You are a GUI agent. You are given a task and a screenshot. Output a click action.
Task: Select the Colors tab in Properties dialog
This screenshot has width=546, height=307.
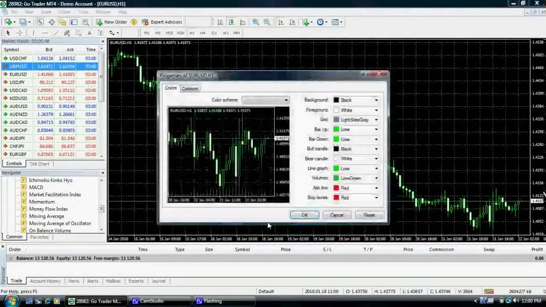pos(171,88)
